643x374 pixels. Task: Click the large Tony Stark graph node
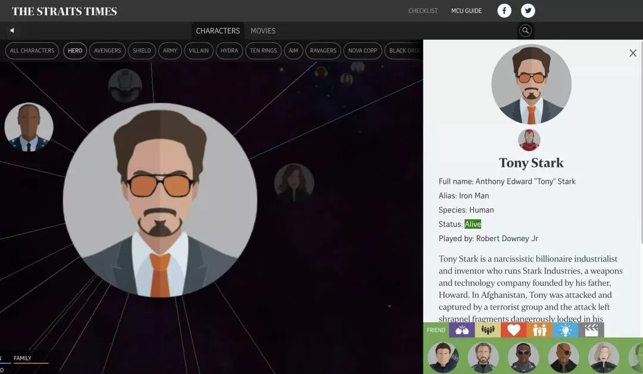click(160, 200)
